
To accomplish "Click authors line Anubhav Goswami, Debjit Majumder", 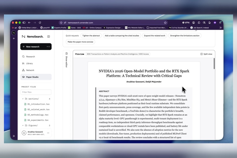I will 144,82.
